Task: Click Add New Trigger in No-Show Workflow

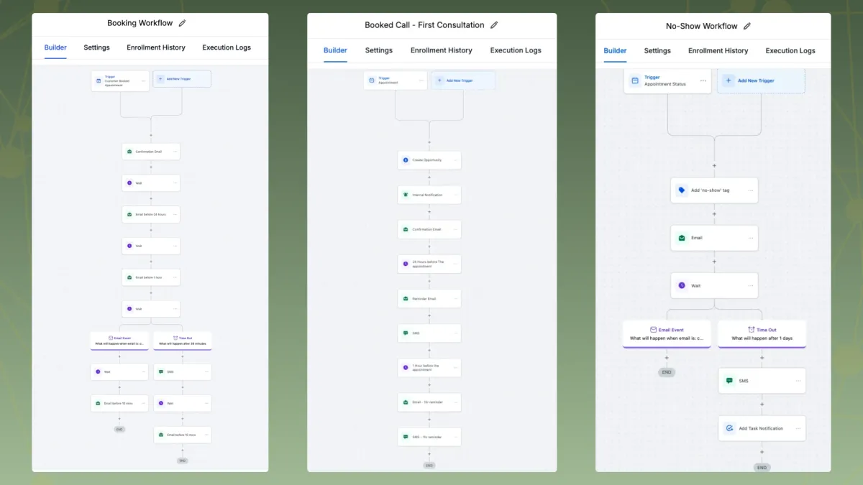Action: (x=761, y=80)
